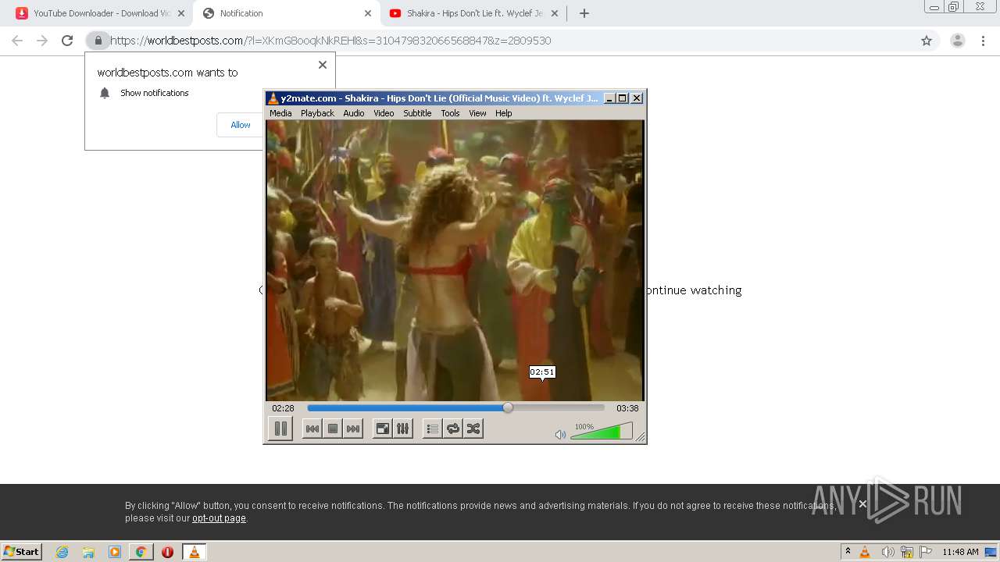Open system volume tray icon
Viewport: 1000px width, 562px height.
(887, 552)
